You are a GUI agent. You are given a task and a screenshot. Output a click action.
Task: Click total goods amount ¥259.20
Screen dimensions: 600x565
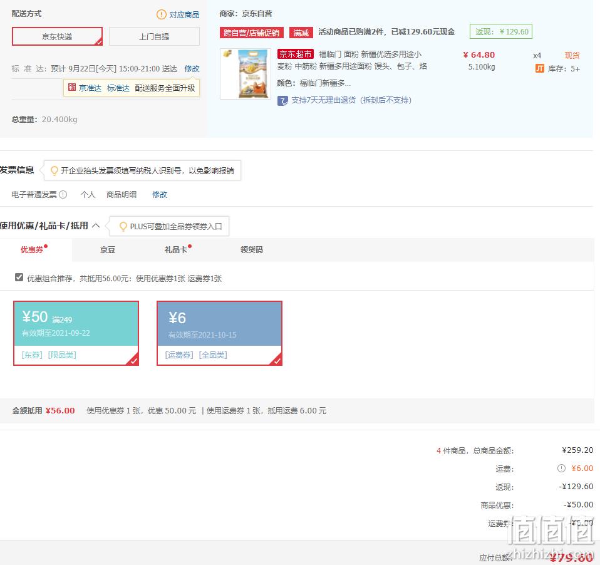(577, 450)
